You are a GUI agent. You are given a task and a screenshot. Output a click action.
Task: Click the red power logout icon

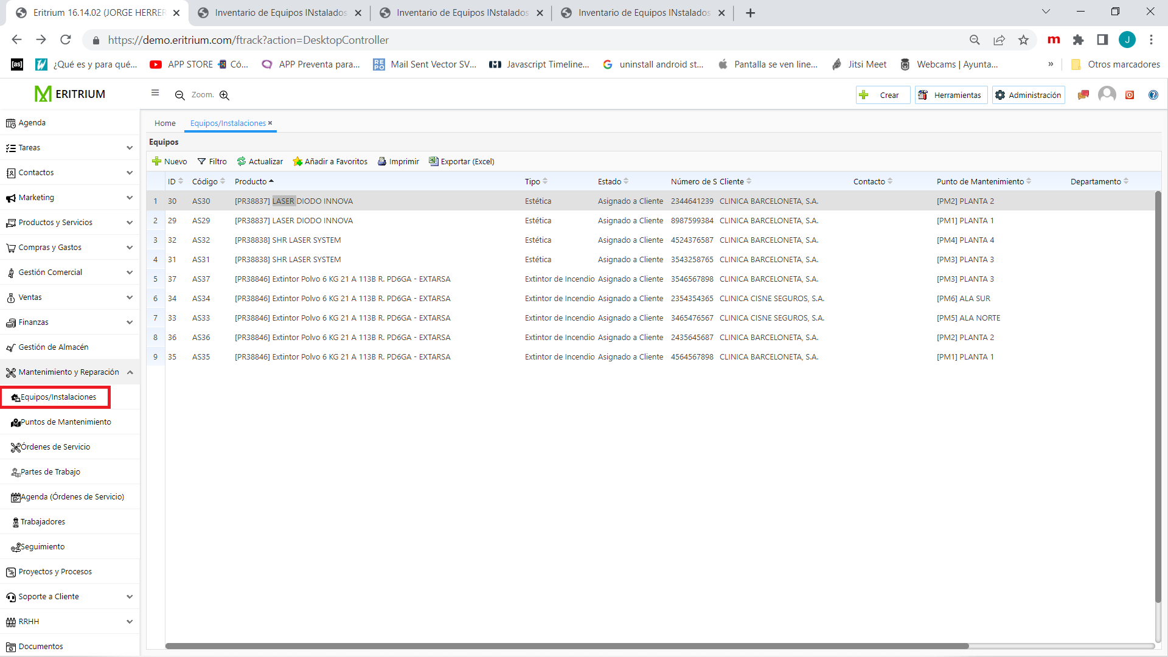(1130, 95)
